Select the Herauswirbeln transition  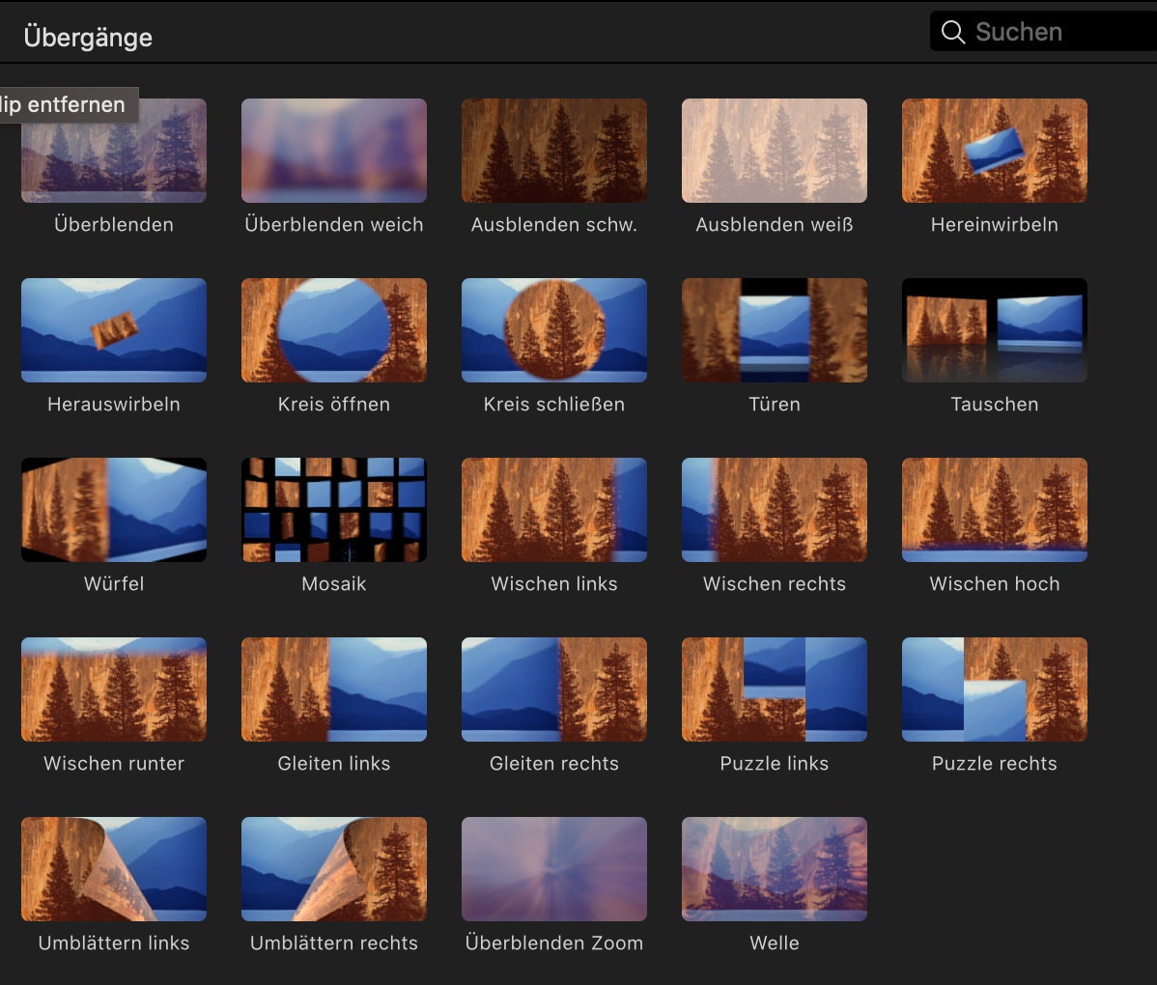(x=114, y=330)
